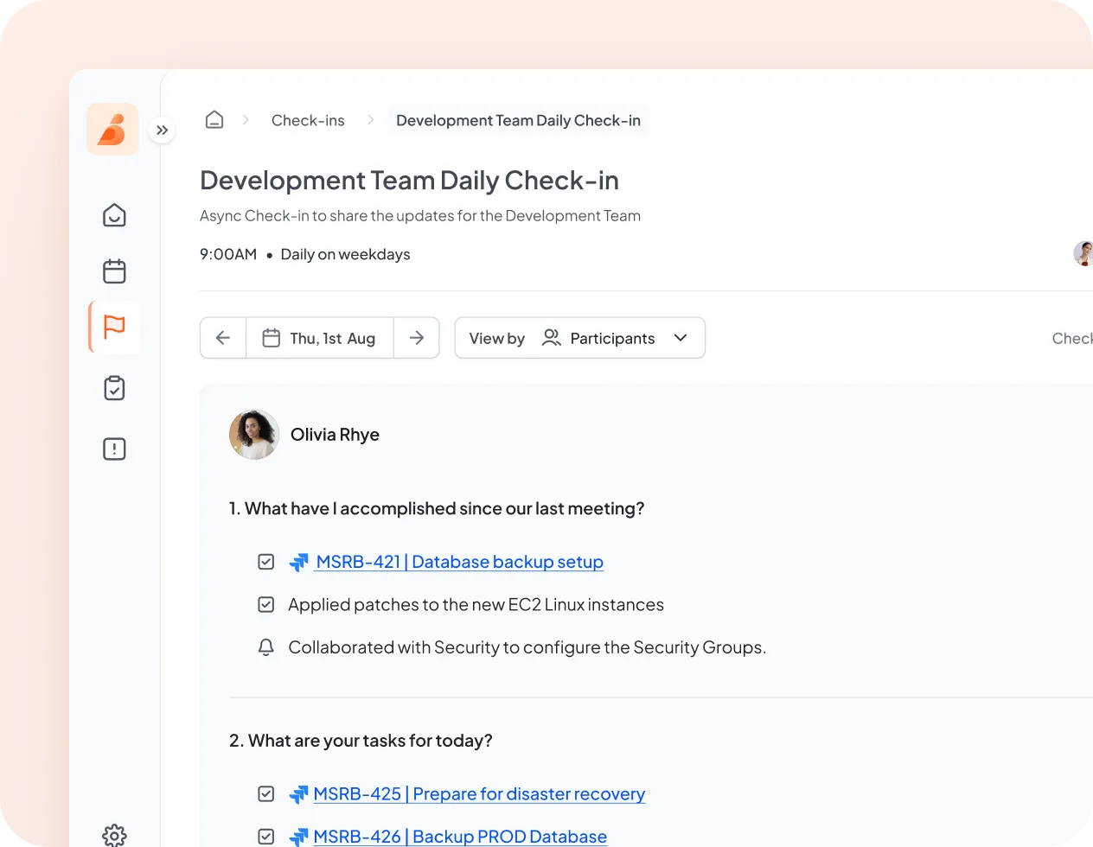The image size is (1093, 847).
Task: Click the page title Development Team Daily Check-in
Action: click(409, 181)
